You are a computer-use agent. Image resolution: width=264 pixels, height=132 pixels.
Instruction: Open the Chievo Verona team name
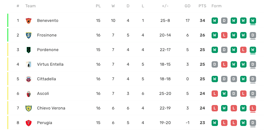(x=51, y=108)
